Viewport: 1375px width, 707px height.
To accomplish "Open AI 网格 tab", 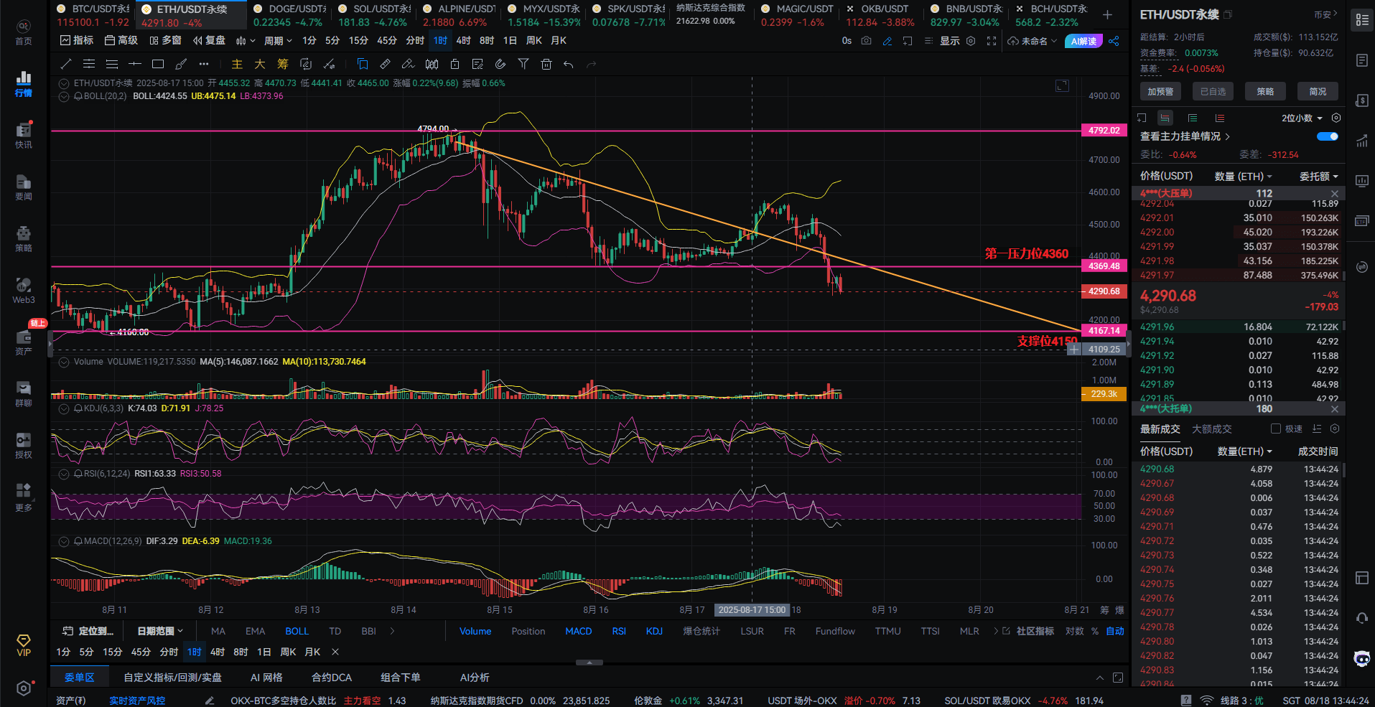I will coord(266,678).
